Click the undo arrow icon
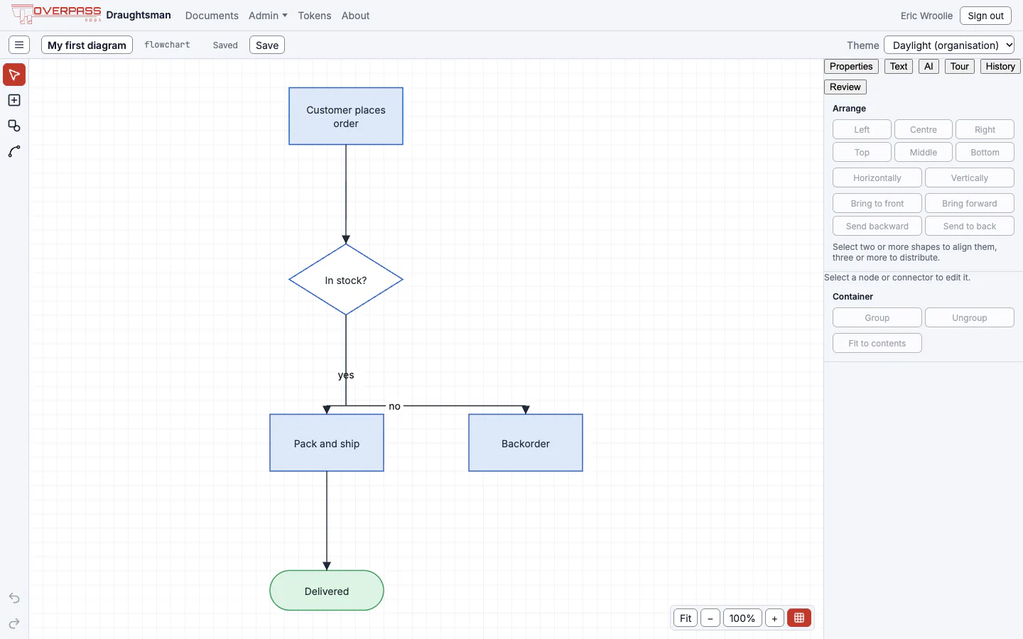Screen dimensions: 1023x639 click(14, 598)
